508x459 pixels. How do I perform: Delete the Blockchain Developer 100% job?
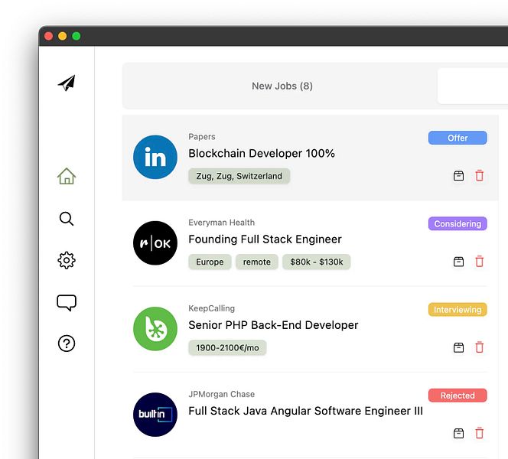pyautogui.click(x=480, y=176)
